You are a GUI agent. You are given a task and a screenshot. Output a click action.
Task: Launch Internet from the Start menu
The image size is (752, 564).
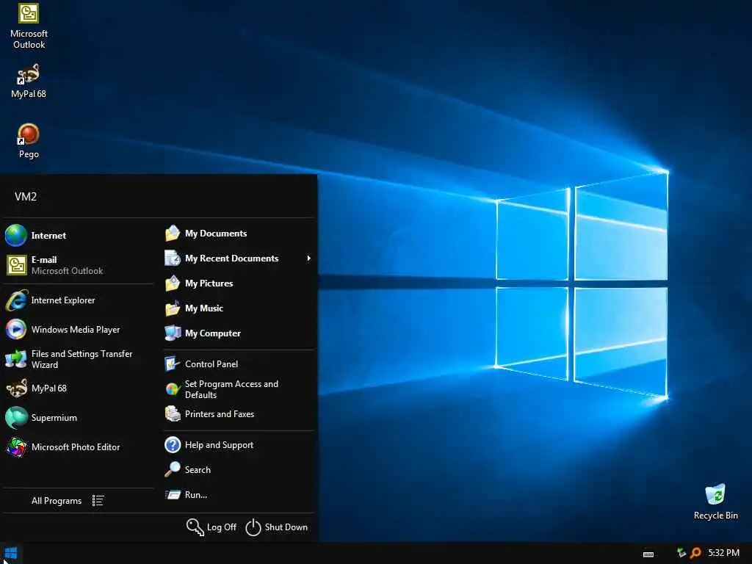pyautogui.click(x=78, y=236)
